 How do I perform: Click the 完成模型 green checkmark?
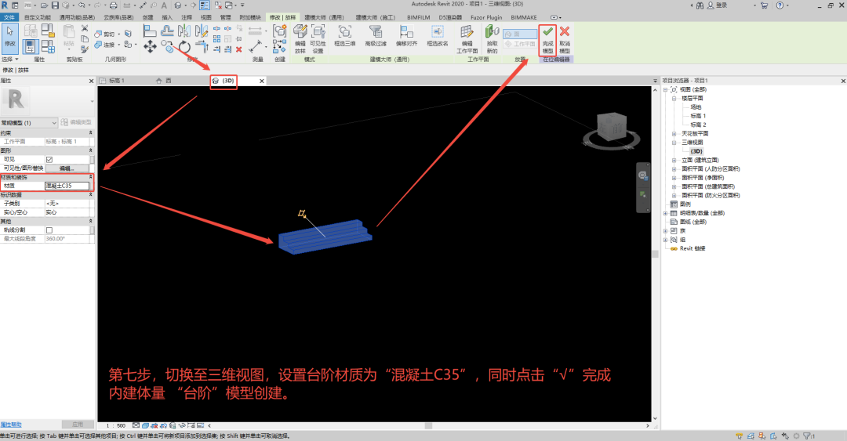click(x=547, y=39)
